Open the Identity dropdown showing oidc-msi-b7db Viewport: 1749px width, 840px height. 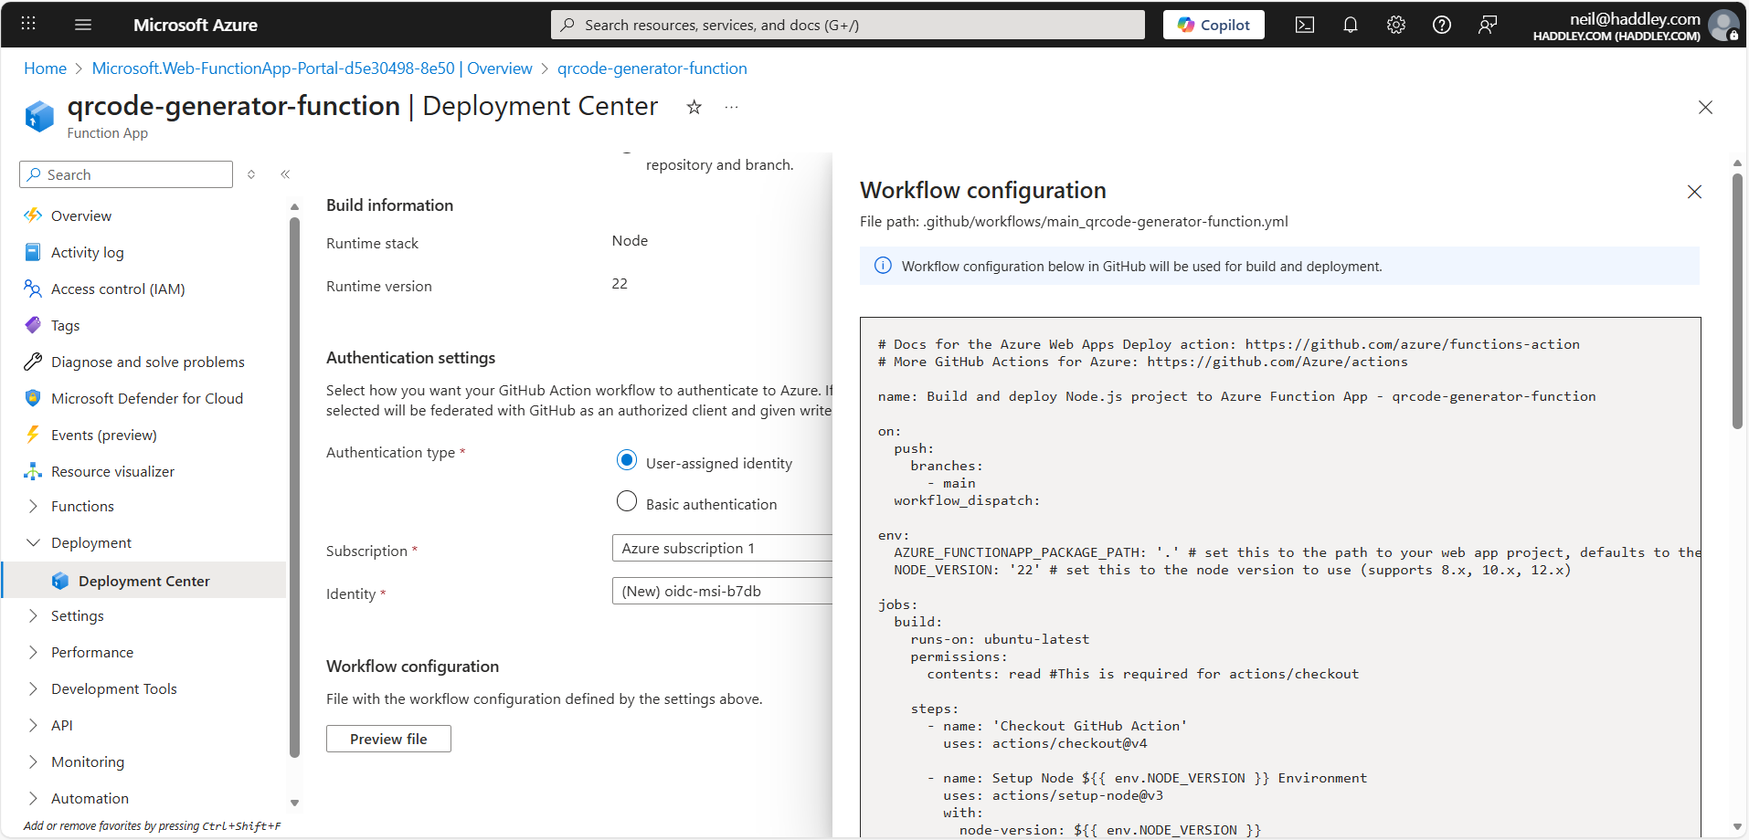tap(722, 591)
